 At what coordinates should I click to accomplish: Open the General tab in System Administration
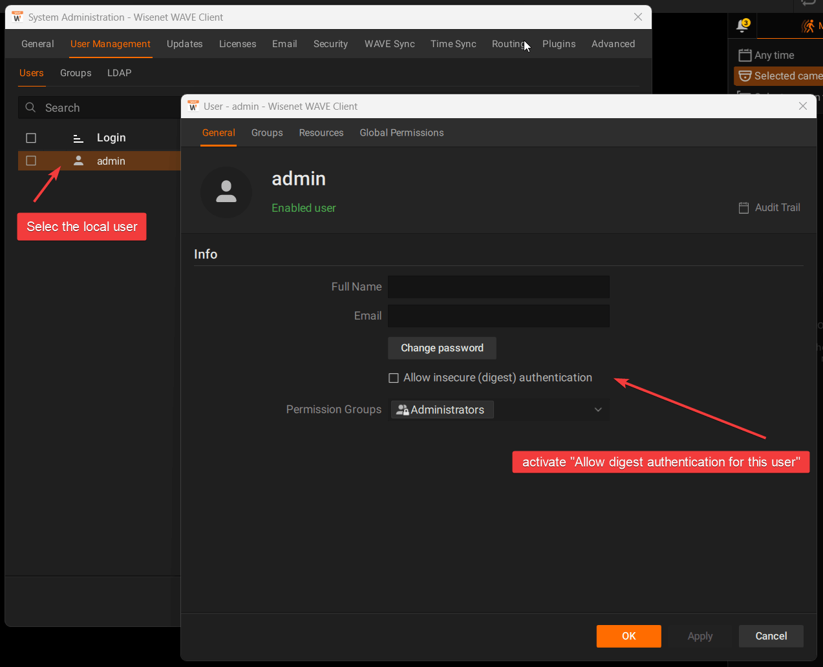click(37, 44)
